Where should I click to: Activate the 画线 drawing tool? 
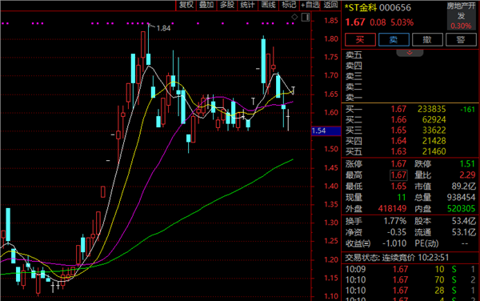(x=269, y=5)
